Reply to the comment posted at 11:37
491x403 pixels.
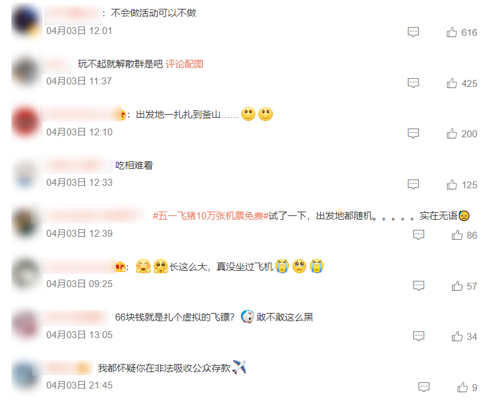[x=413, y=83]
